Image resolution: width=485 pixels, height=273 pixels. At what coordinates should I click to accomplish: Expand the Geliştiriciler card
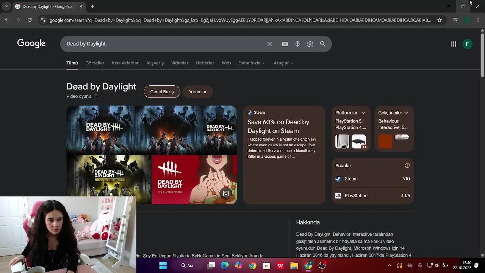tap(406, 113)
